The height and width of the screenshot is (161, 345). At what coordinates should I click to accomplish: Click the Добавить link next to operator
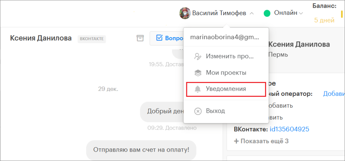pyautogui.click(x=334, y=94)
